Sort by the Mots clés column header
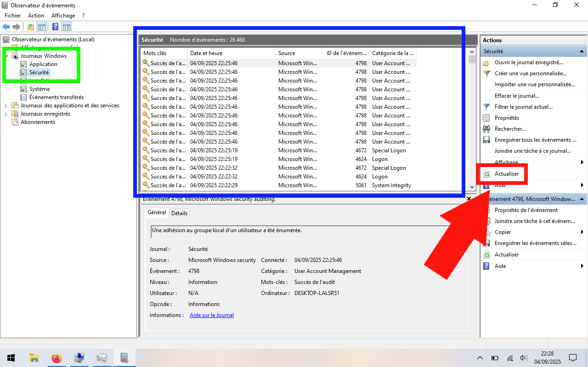588x367 pixels. [164, 53]
